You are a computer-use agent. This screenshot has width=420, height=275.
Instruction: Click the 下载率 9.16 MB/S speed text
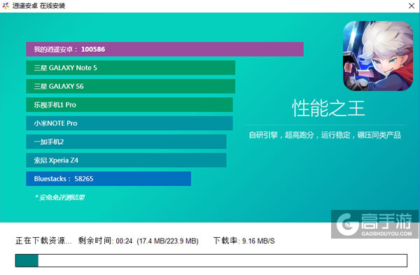[244, 241]
